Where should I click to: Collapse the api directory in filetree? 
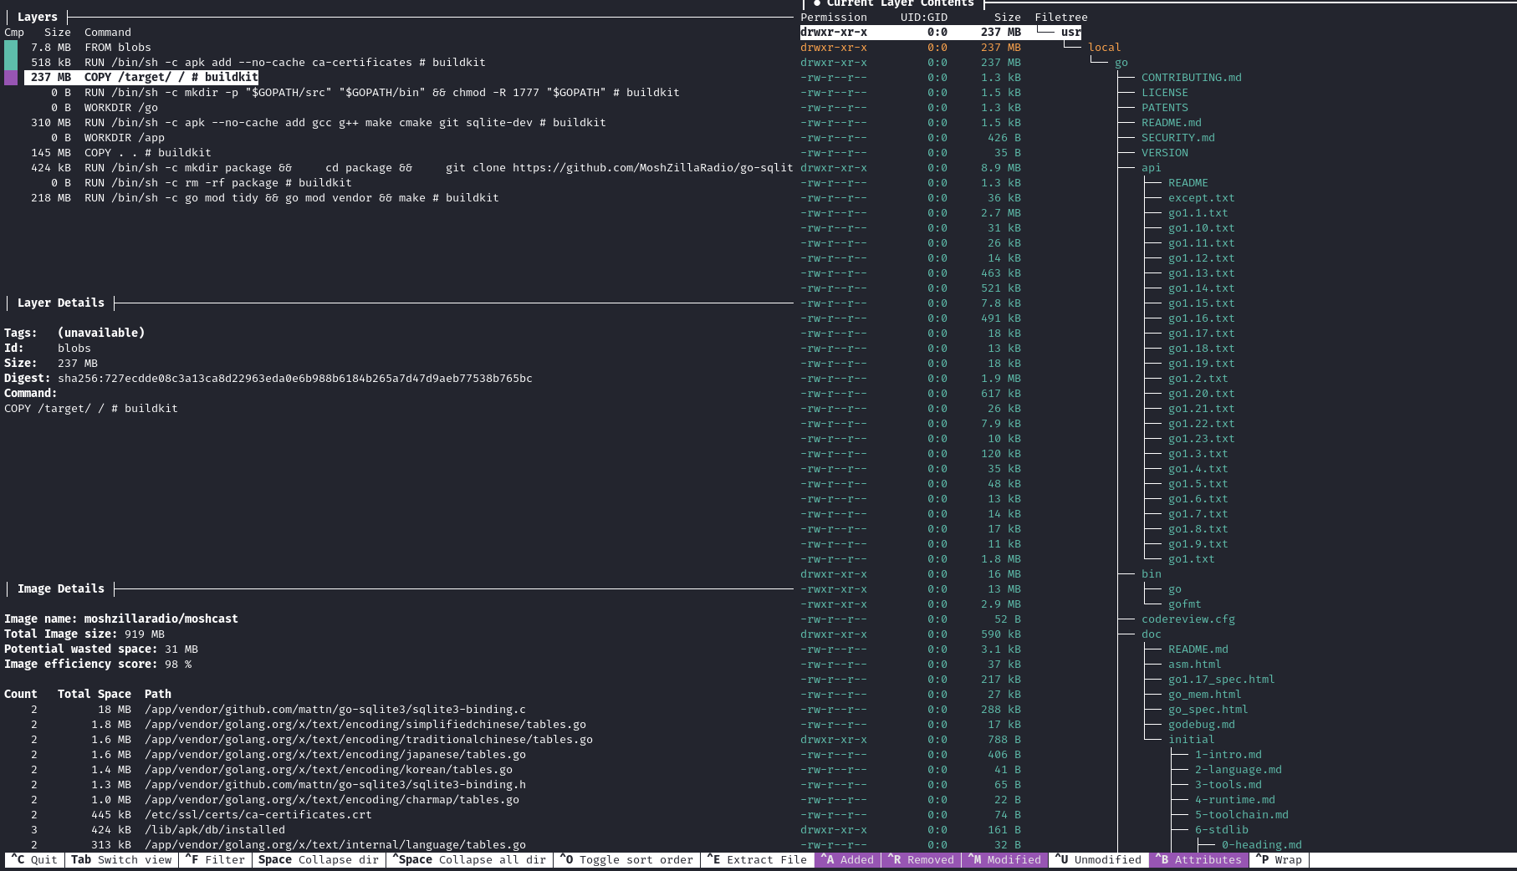point(1151,168)
